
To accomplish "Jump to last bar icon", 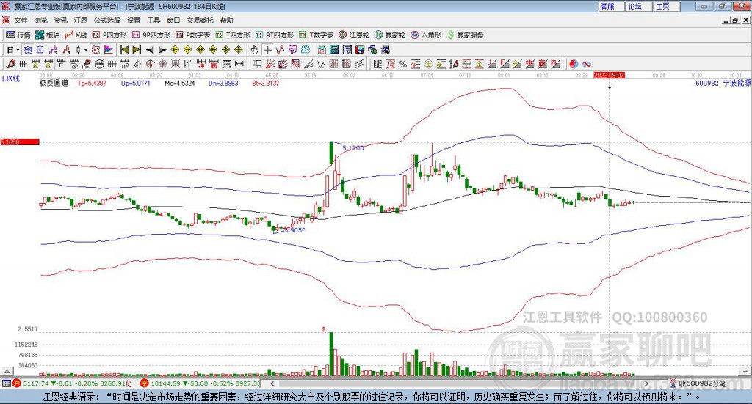I will pyautogui.click(x=137, y=50).
